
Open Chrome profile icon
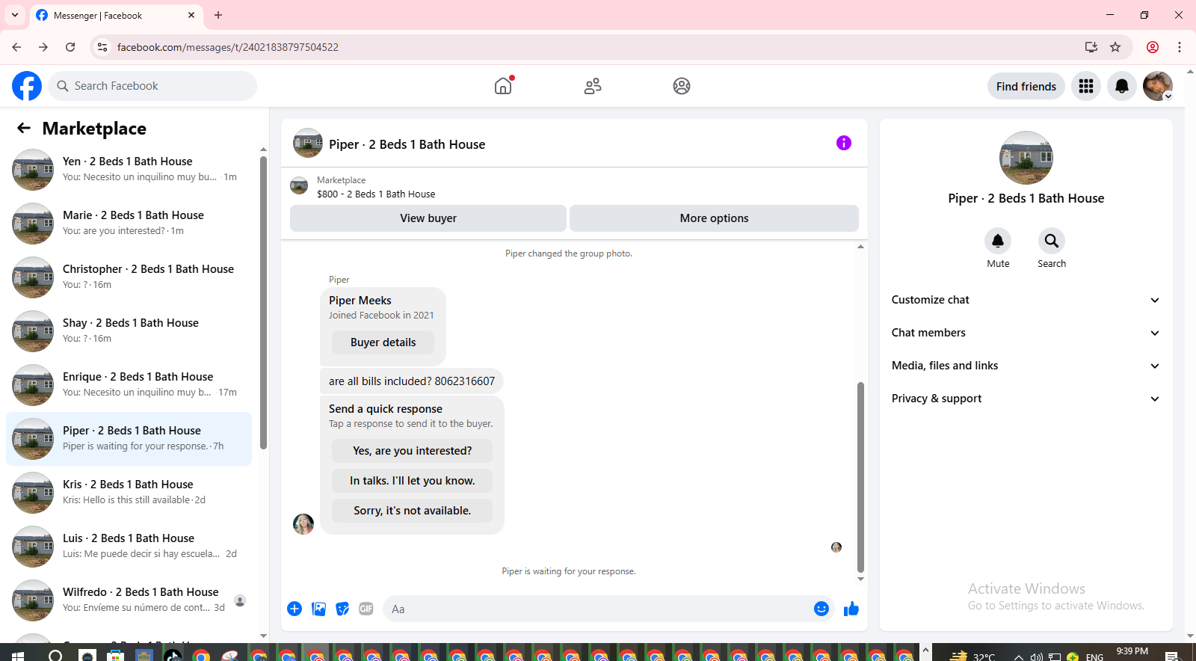click(x=1153, y=47)
